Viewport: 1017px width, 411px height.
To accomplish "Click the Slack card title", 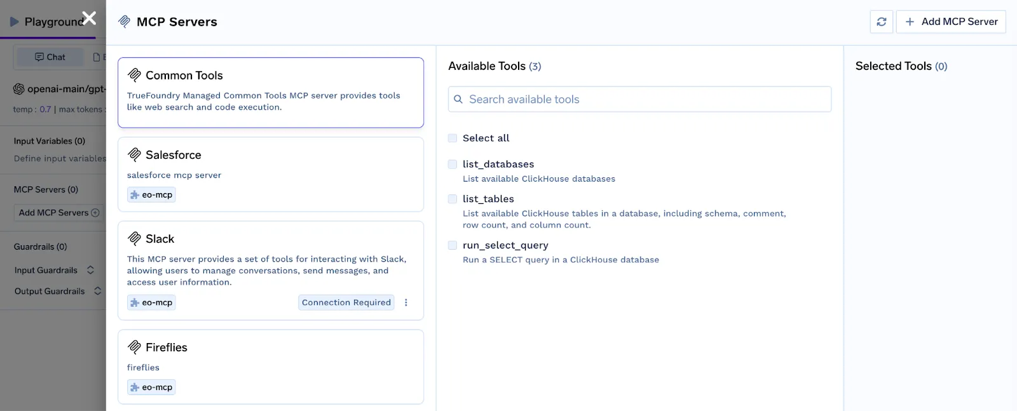I will tap(160, 239).
